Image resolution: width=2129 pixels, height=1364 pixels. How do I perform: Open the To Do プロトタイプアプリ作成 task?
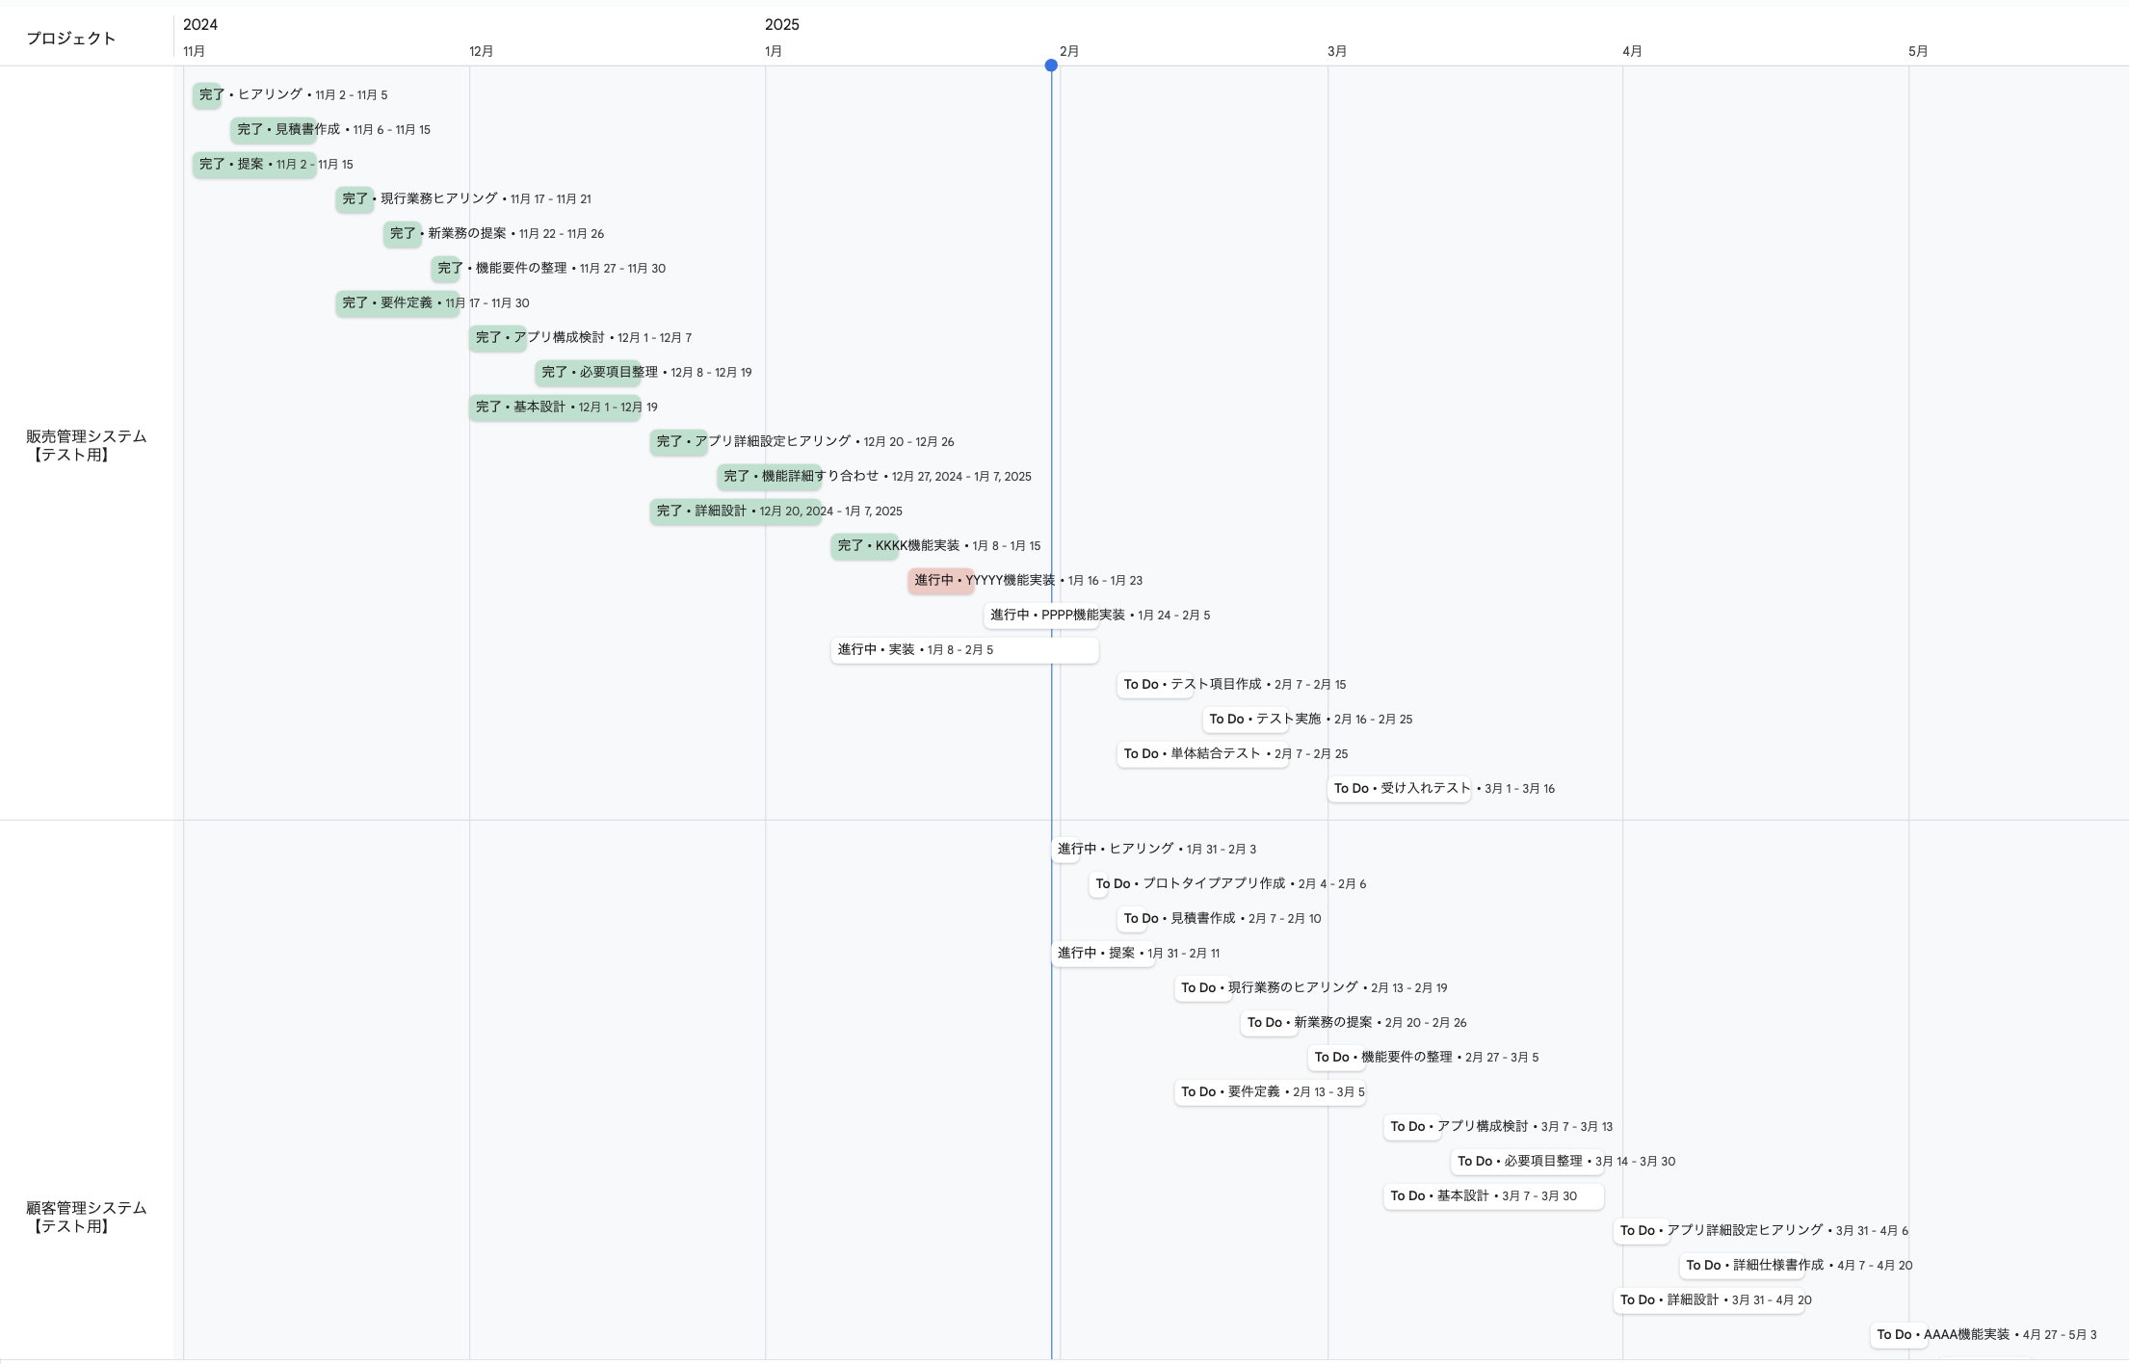(1099, 883)
